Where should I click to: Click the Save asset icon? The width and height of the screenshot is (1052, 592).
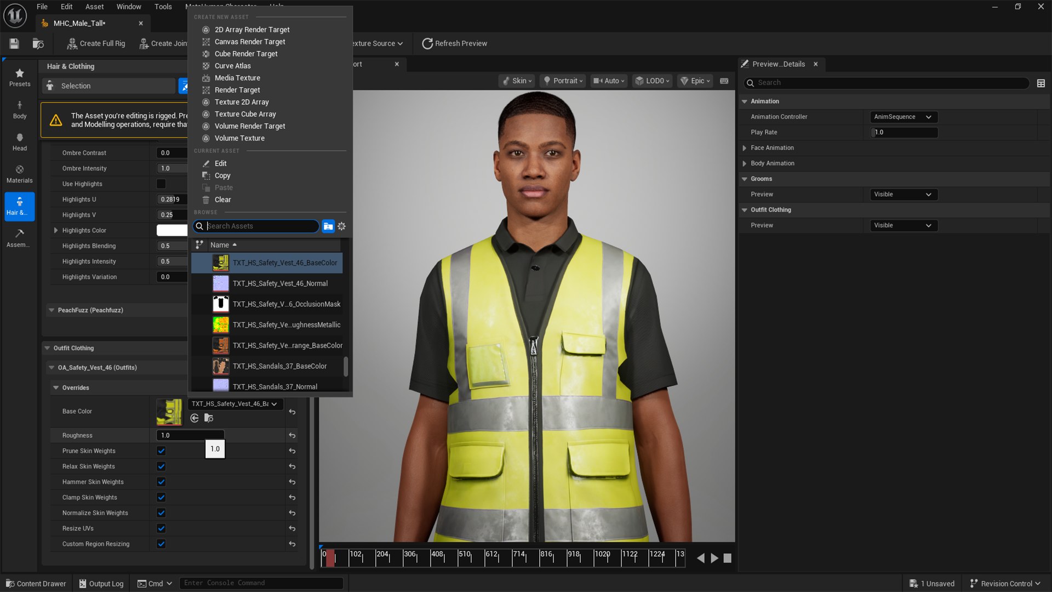click(14, 43)
